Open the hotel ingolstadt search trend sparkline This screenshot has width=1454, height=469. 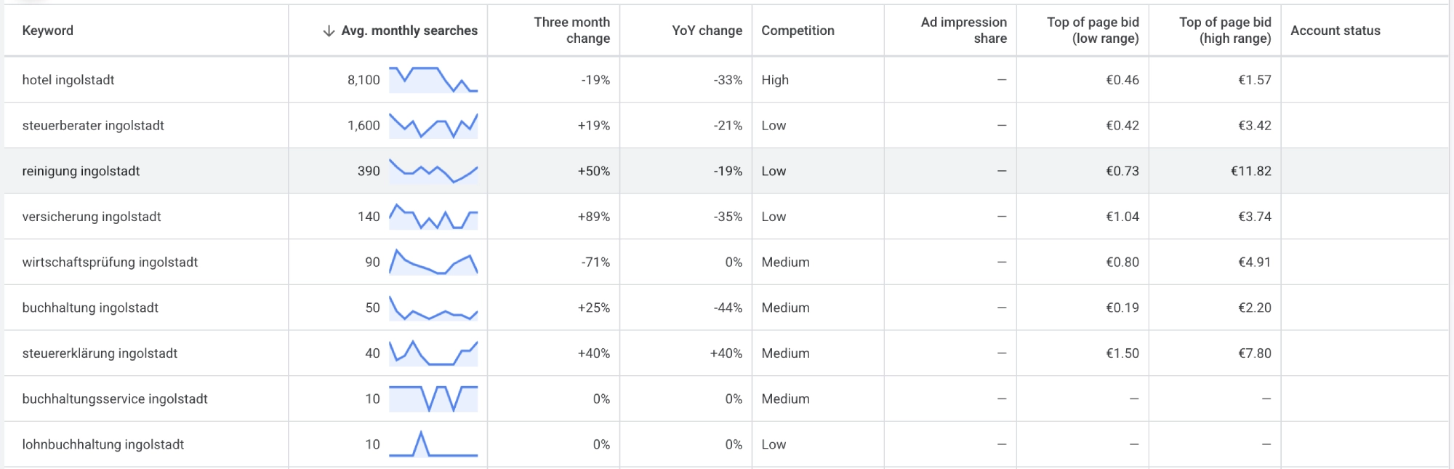(433, 80)
